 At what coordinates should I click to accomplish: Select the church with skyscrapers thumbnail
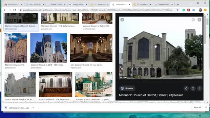coord(49,48)
